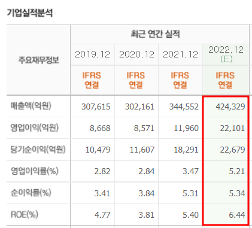252x228 pixels.
Task: Select operating margin value 2.82
Action: click(102, 171)
